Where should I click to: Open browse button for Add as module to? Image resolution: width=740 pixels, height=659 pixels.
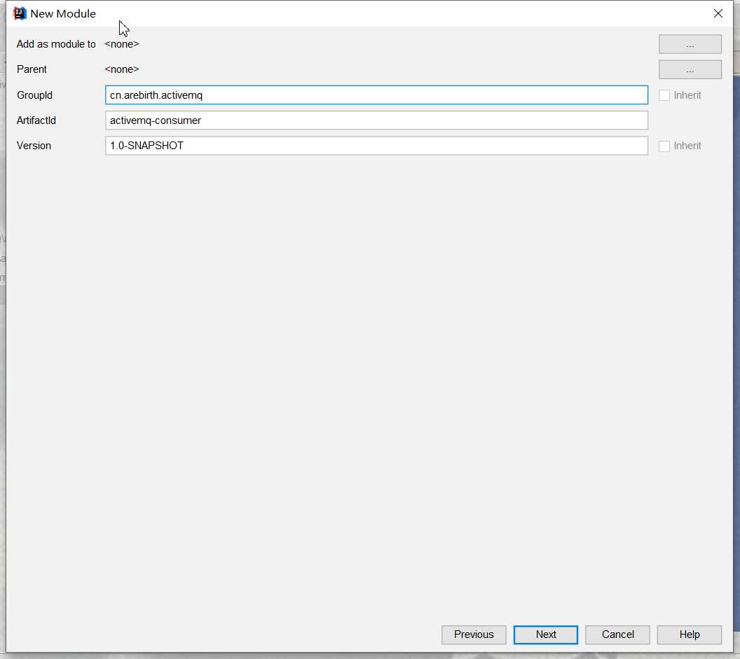click(690, 44)
